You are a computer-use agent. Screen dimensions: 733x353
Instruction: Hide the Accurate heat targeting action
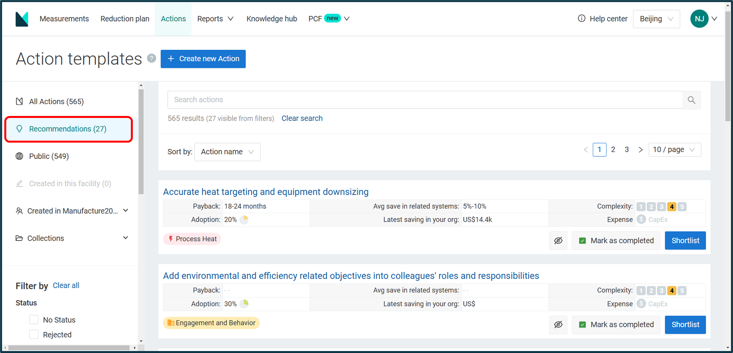click(x=558, y=241)
